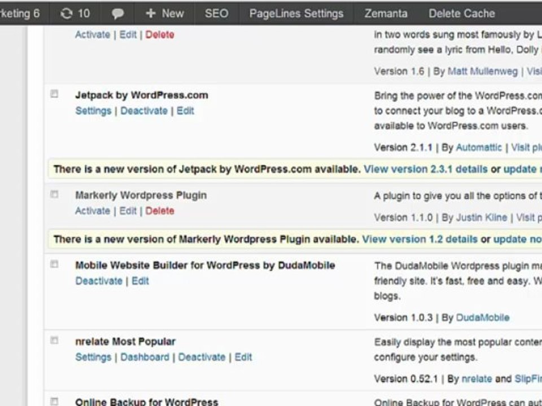View Markerly version 1.2 details
The width and height of the screenshot is (542, 406).
click(x=419, y=239)
